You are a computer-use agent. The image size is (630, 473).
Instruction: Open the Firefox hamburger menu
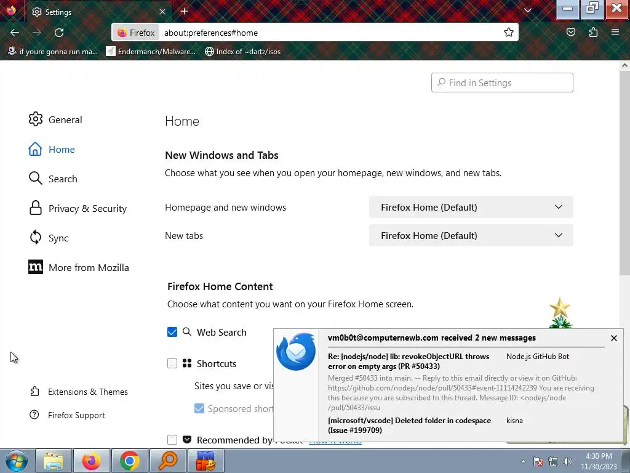[615, 33]
